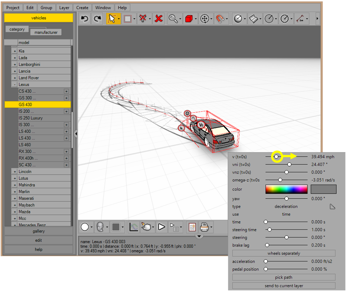Click the crossed-out trim tool icon

click(x=143, y=19)
